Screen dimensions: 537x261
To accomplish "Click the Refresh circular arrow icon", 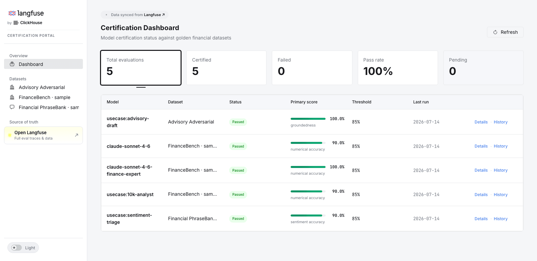I will tap(495, 32).
